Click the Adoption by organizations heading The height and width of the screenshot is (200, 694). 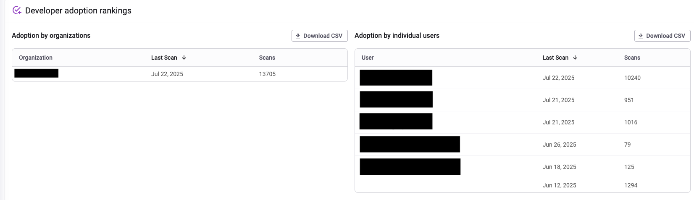point(51,36)
